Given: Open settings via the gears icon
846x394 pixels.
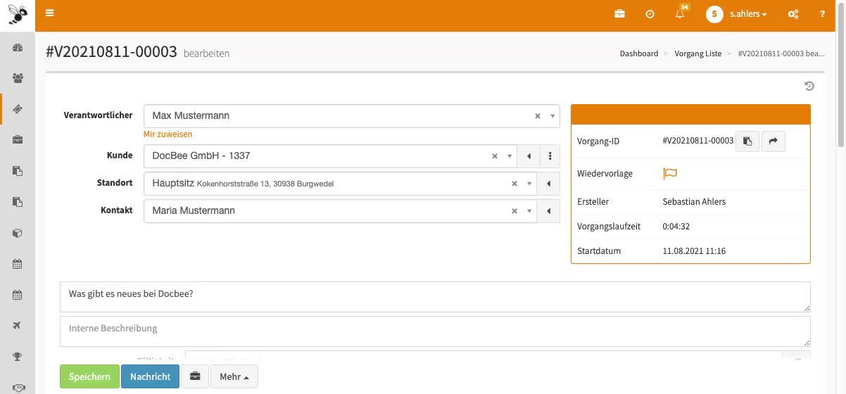Looking at the screenshot, I should (x=793, y=14).
